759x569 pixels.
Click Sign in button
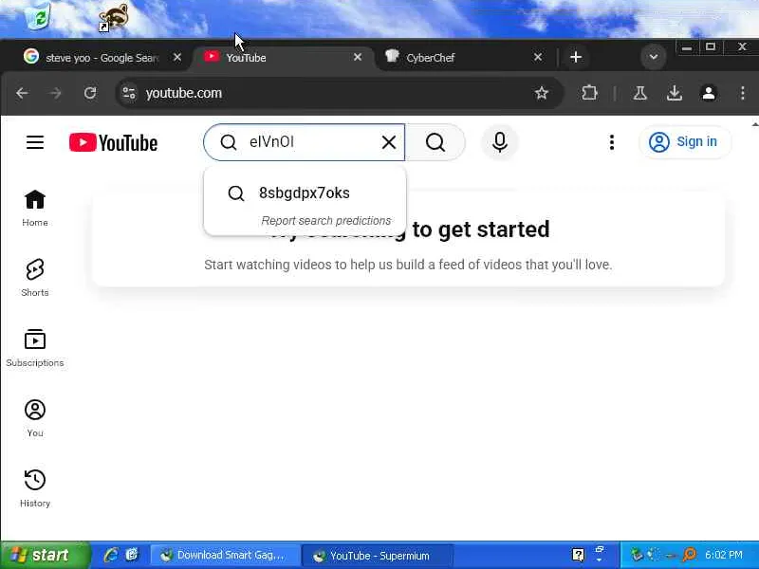(684, 141)
